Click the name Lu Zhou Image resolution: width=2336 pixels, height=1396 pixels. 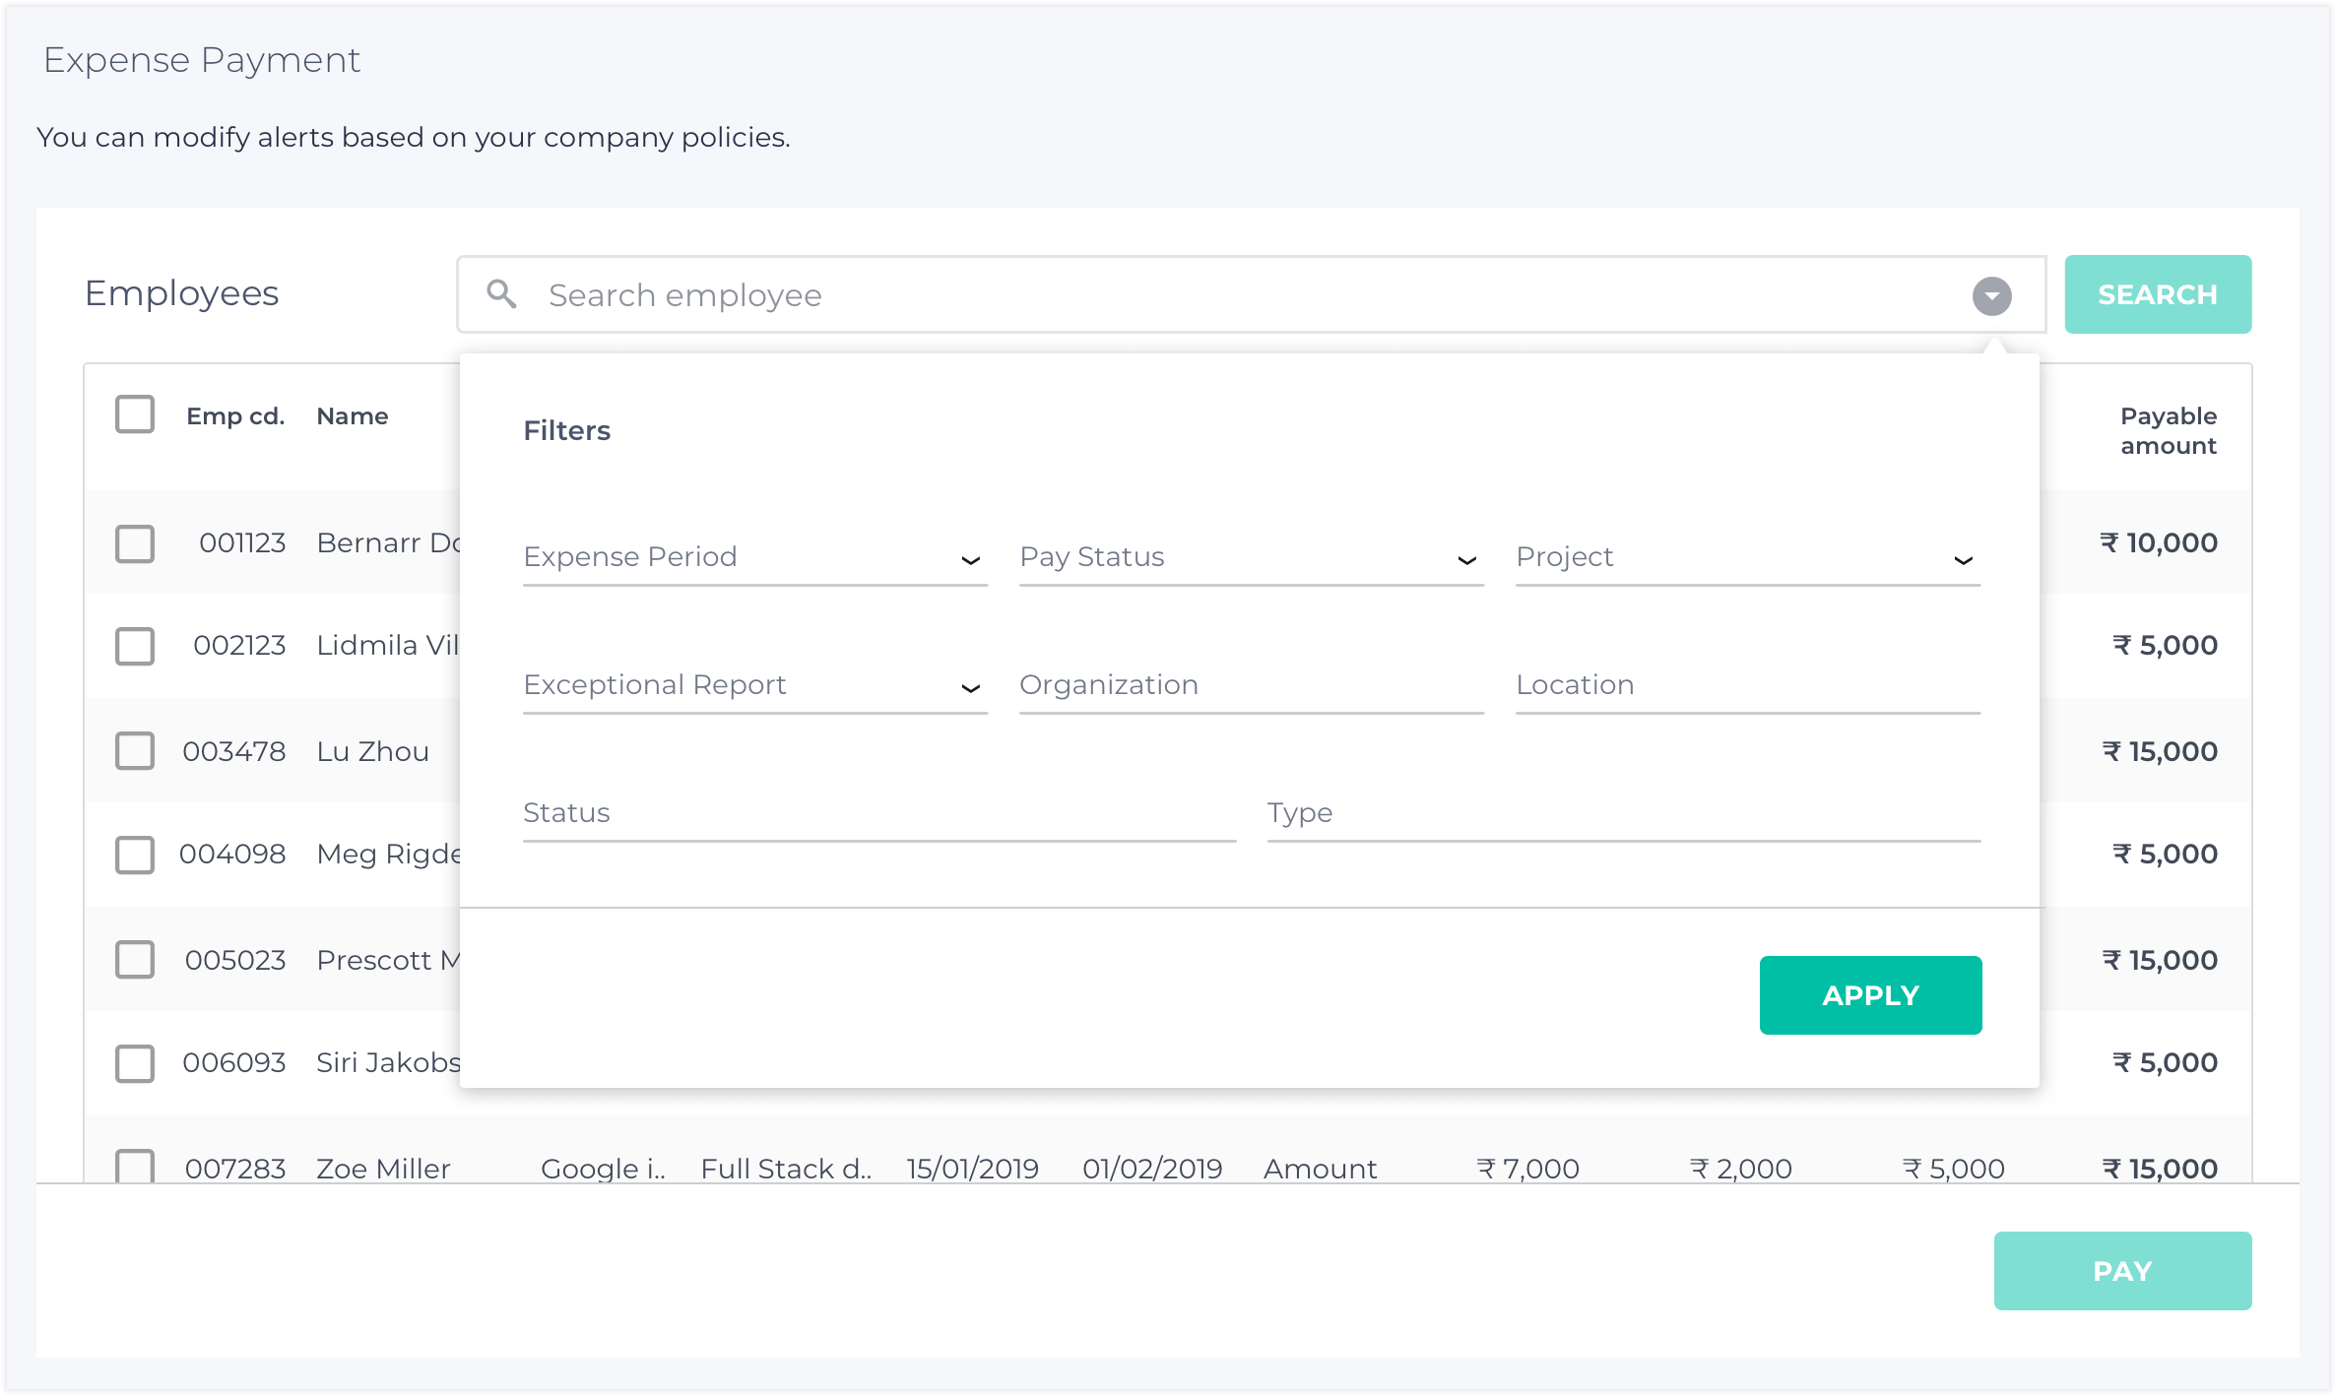pos(373,751)
